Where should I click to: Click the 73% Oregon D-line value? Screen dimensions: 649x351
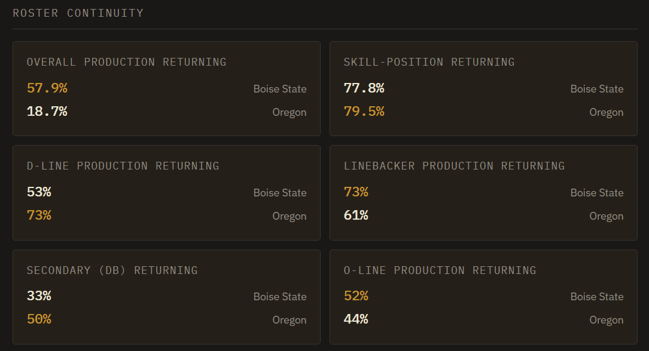click(39, 215)
